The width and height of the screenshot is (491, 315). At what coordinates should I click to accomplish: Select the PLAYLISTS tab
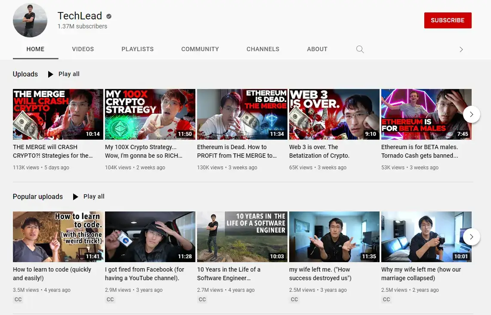pyautogui.click(x=137, y=49)
